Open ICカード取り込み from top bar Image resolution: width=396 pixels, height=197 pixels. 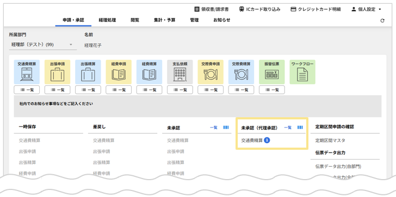(259, 9)
